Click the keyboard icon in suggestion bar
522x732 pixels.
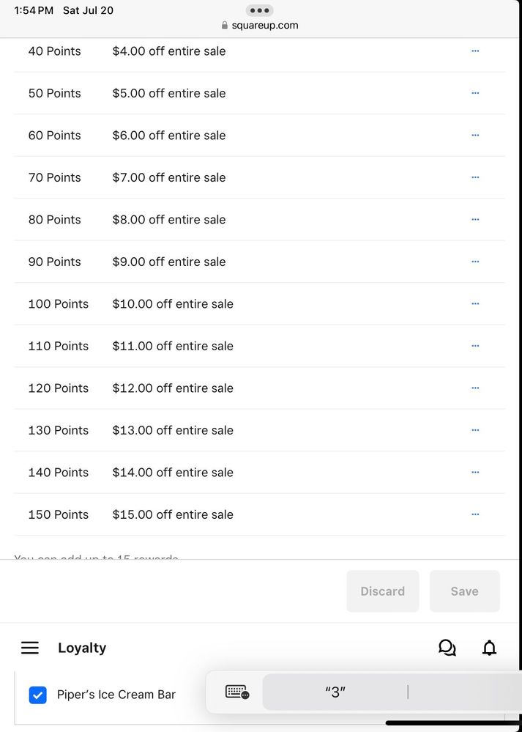point(237,692)
